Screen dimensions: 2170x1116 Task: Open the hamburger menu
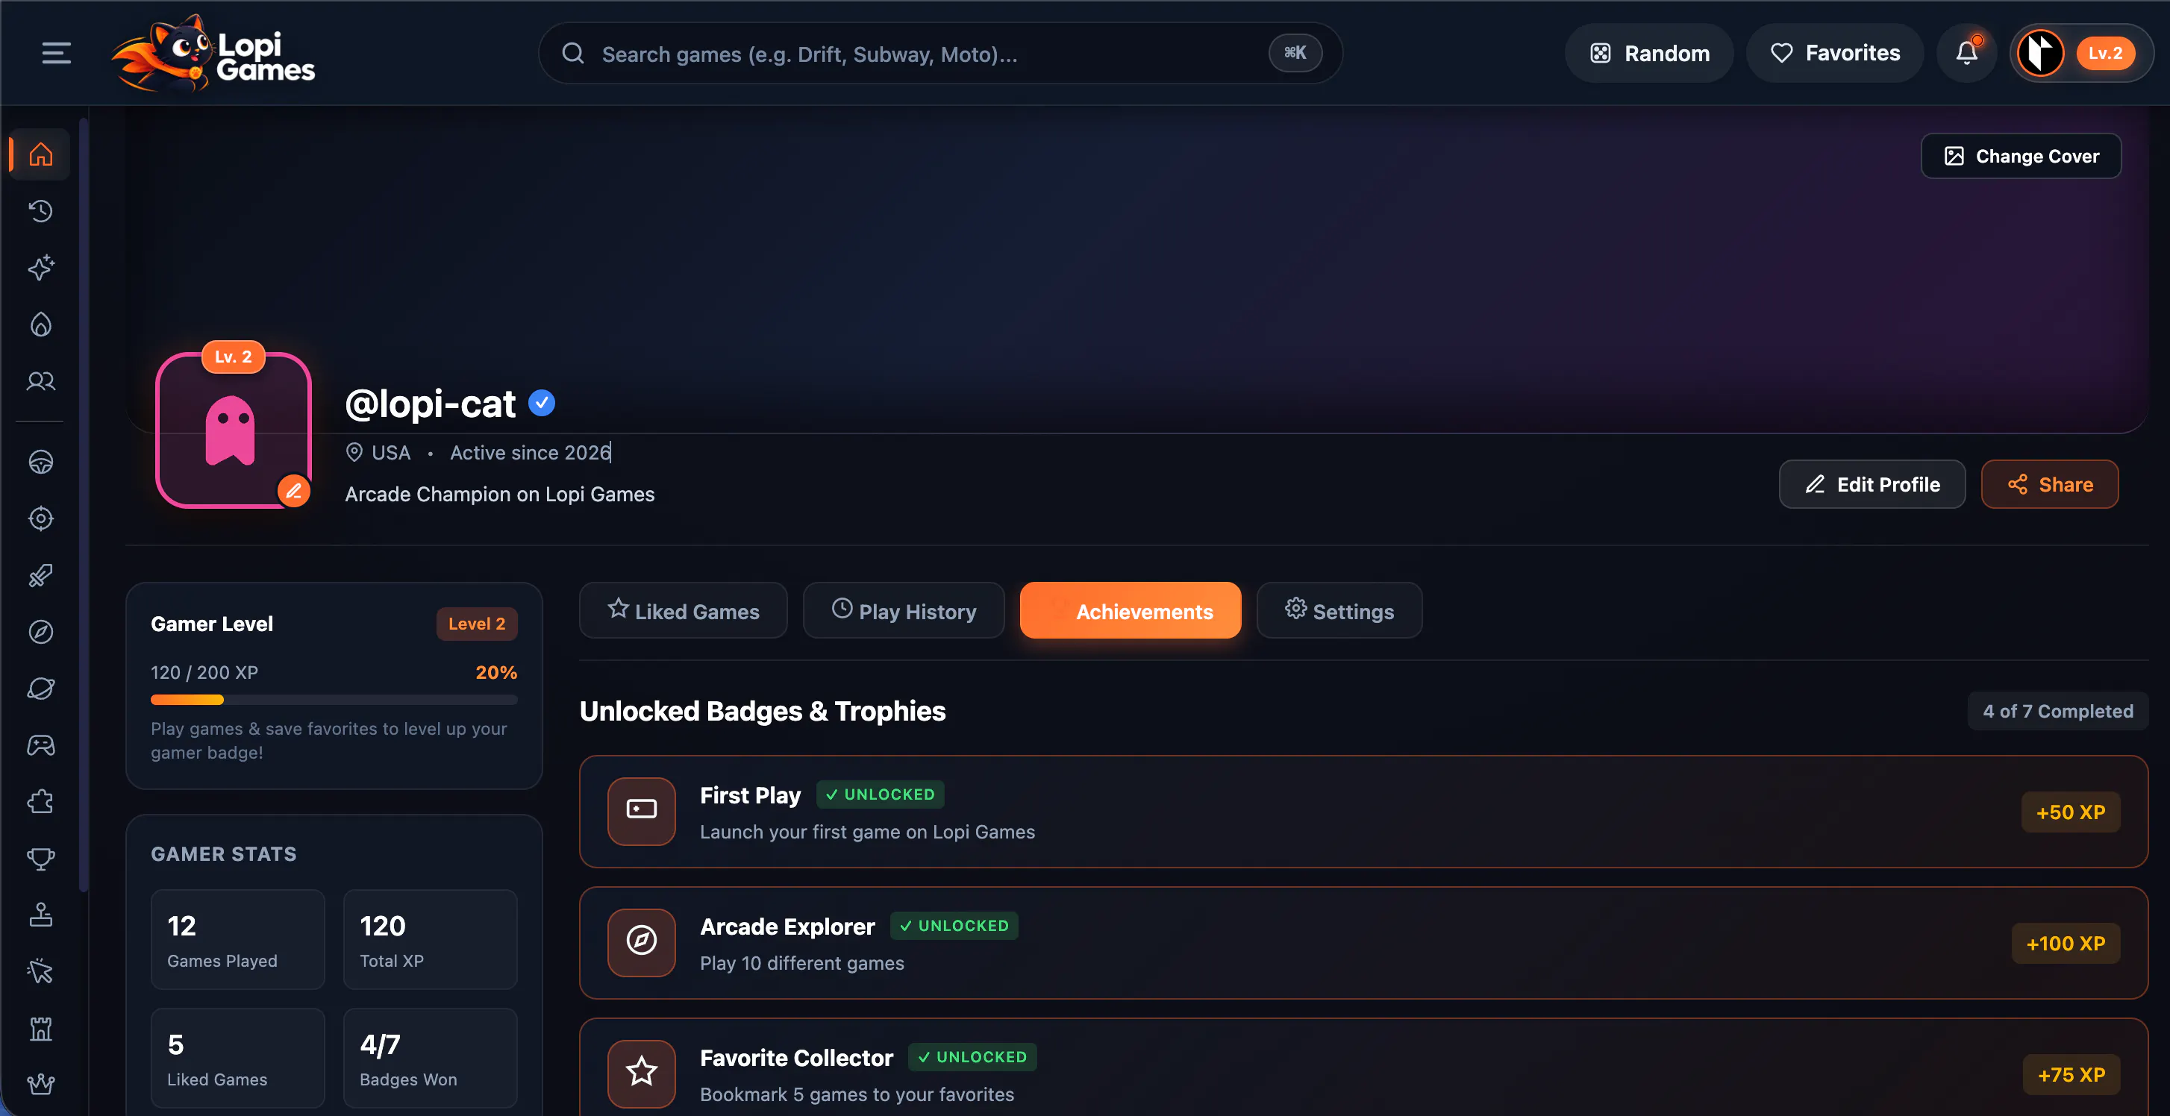57,53
